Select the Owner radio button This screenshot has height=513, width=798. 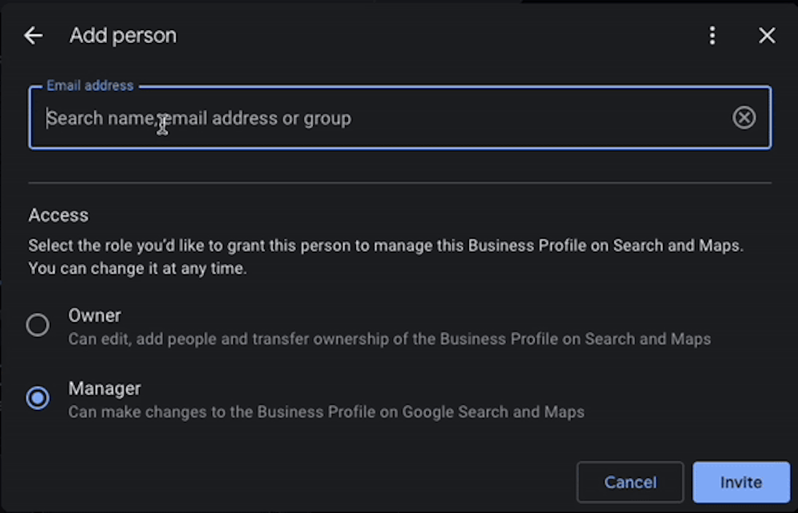coord(37,325)
